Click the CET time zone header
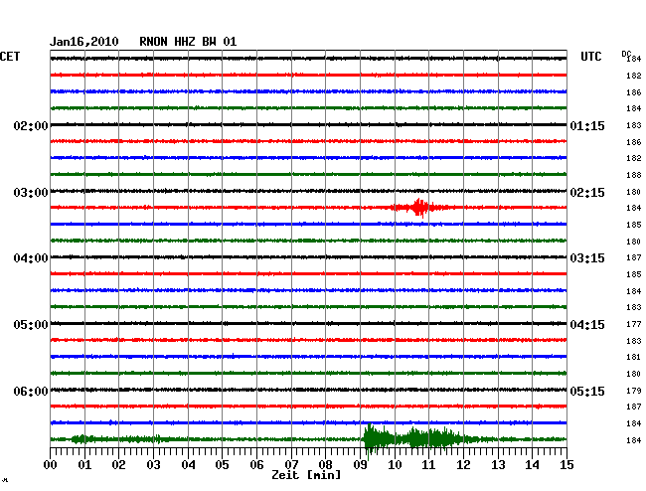This screenshot has width=646, height=491. (10, 57)
